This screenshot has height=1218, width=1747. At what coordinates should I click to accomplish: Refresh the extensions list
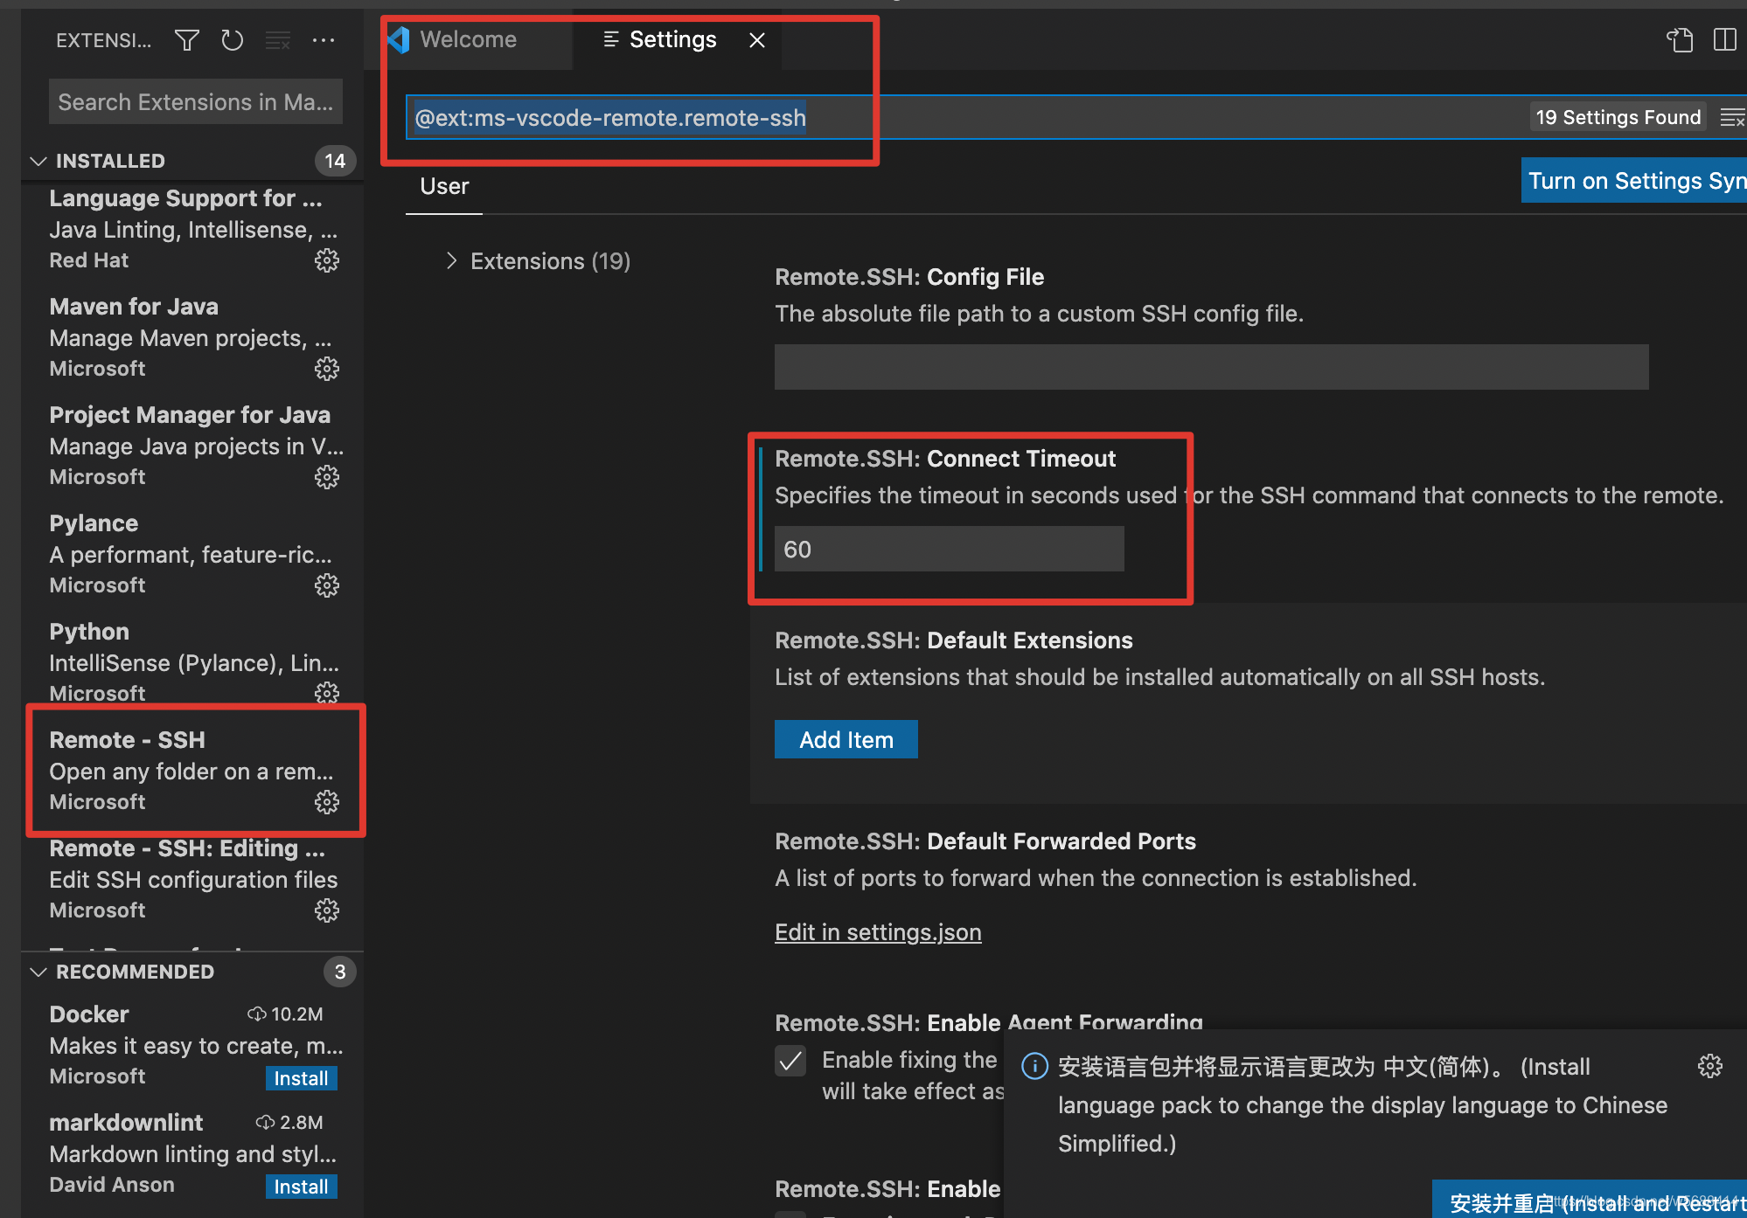(x=232, y=40)
